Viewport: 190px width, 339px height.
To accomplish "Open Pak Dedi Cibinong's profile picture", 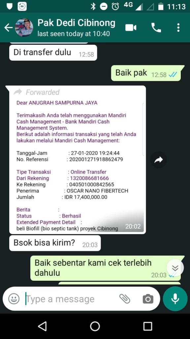I will [x=24, y=28].
